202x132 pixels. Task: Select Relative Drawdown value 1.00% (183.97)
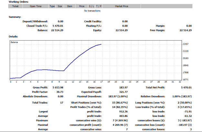[x=182, y=96]
